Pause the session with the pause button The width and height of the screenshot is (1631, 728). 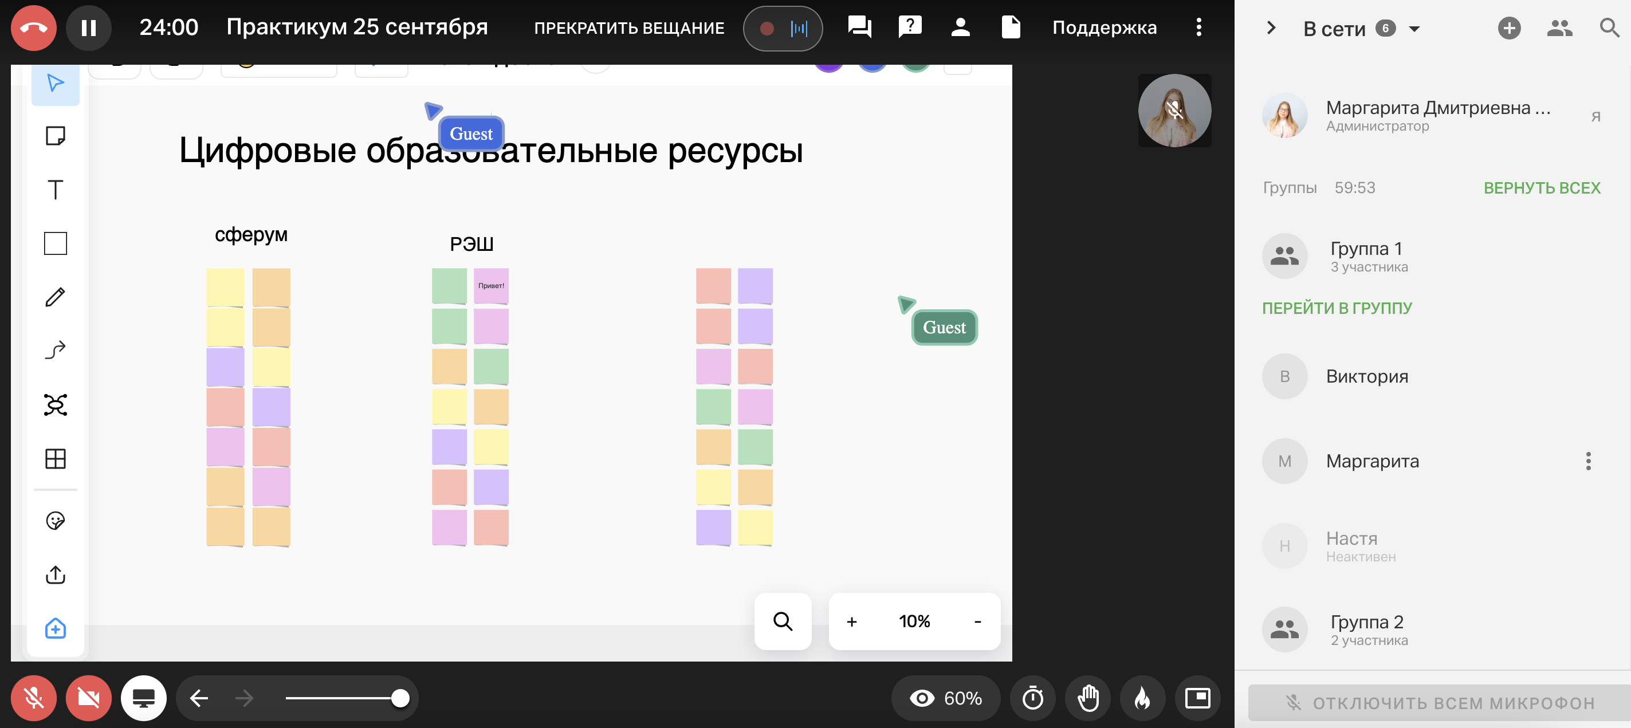click(89, 28)
